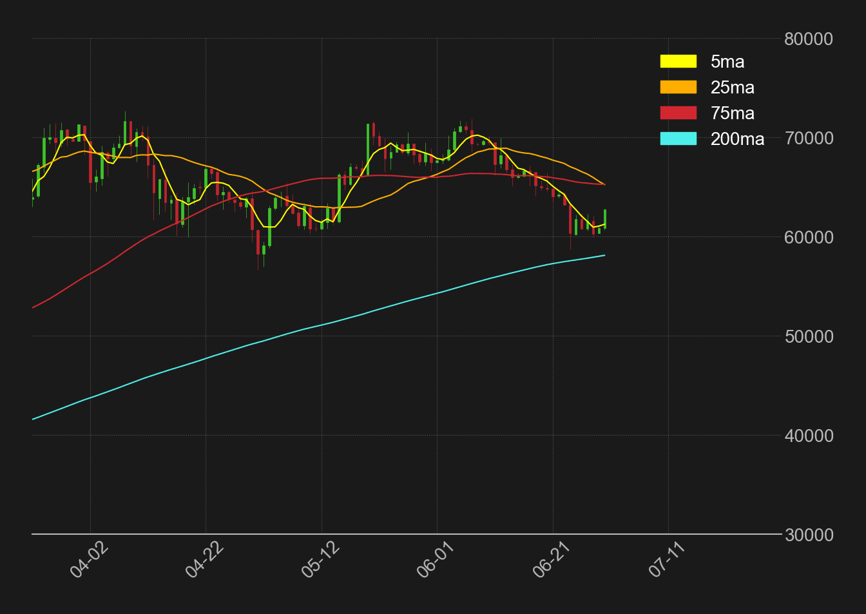Click the 80000 price axis label

point(809,39)
